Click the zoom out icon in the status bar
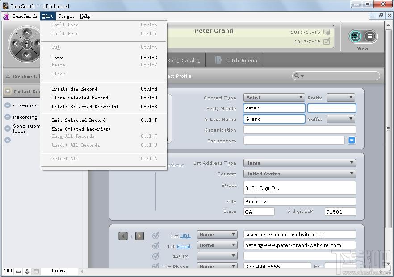The image size is (394, 277). click(18, 271)
